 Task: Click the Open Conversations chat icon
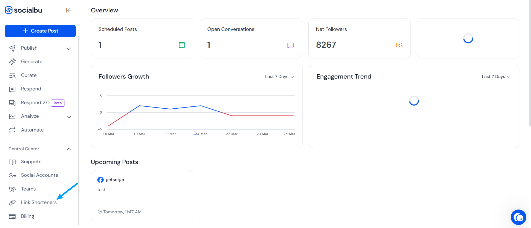click(x=290, y=45)
